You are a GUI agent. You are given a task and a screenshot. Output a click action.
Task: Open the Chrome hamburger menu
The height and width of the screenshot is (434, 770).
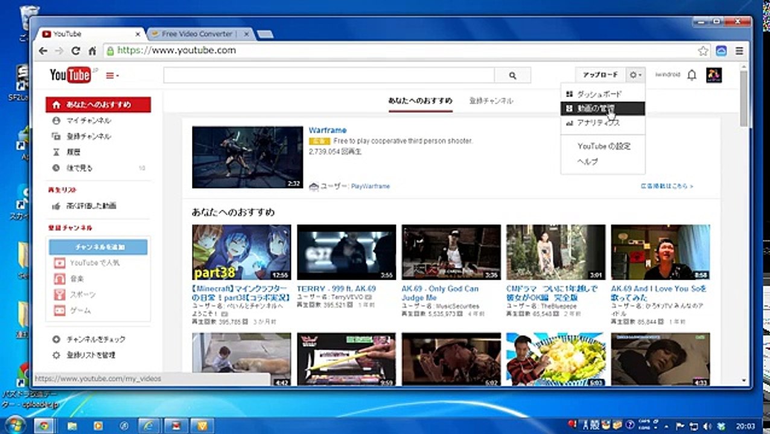point(739,51)
